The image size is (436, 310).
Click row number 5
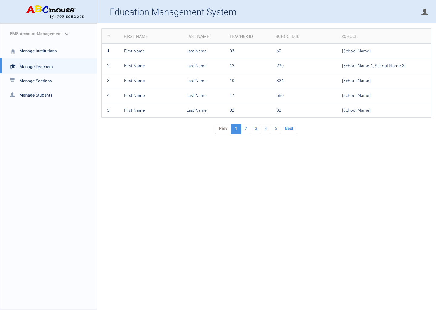[108, 110]
